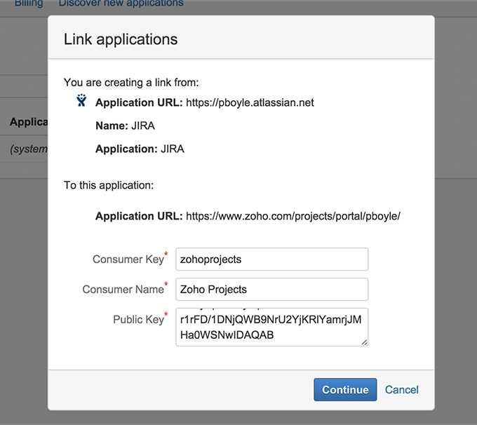Screen dimensions: 477x425
Task: Grab the Public Key textarea resize handle
Action: pyautogui.click(x=365, y=342)
